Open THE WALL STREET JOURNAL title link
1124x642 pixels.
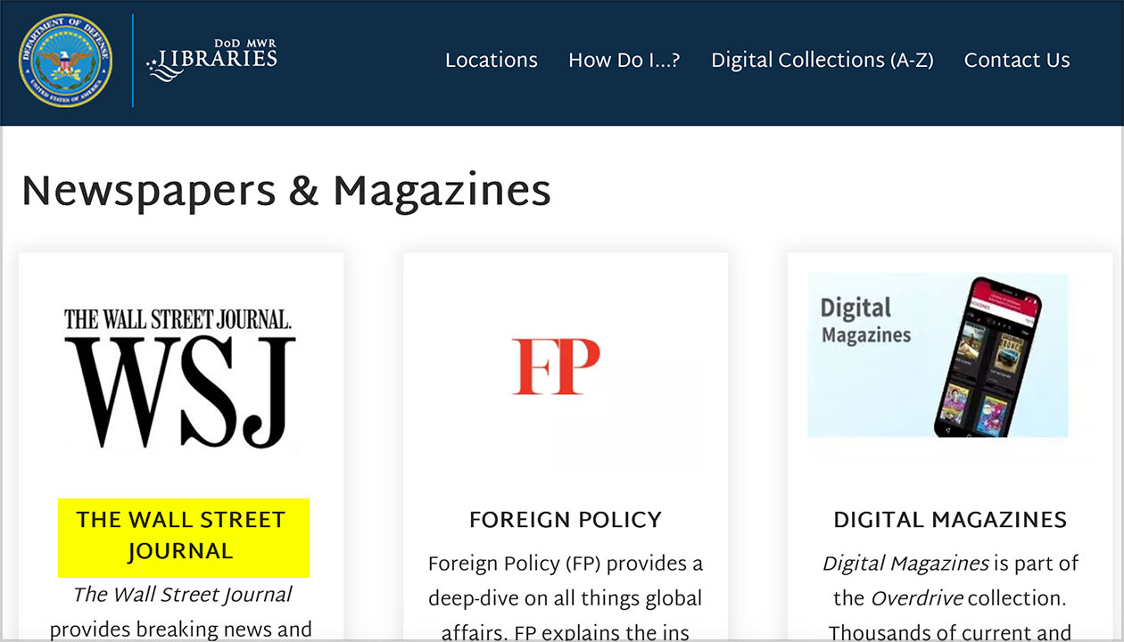pyautogui.click(x=181, y=535)
